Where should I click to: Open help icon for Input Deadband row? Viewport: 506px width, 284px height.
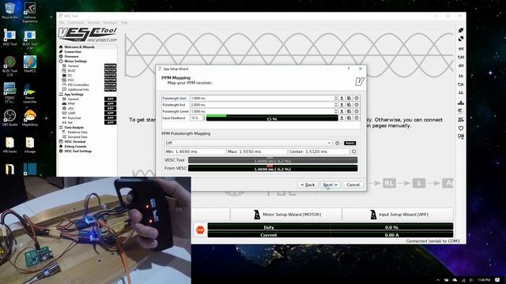[357, 118]
